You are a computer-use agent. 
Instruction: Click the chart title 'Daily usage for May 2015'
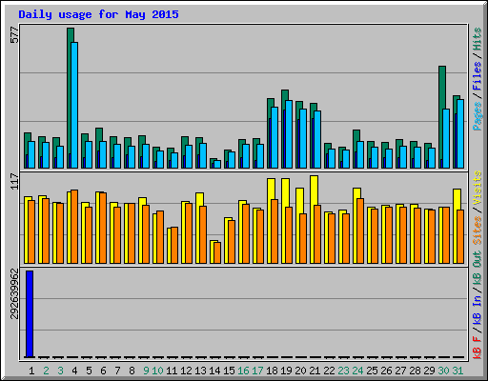click(x=98, y=14)
